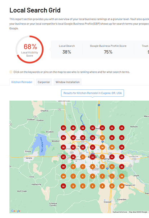Click the orange 4 pin's left neighbor 18
Viewport: 149px width, 218px height.
pyautogui.click(x=73, y=157)
